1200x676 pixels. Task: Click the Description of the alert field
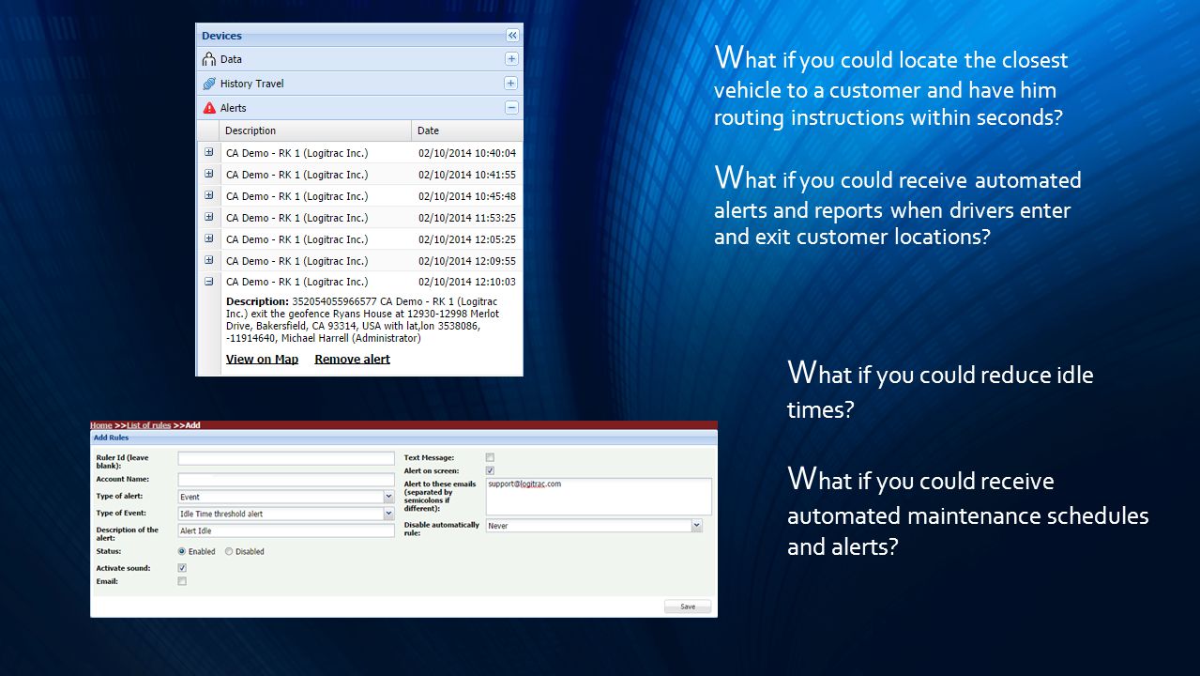coord(286,530)
